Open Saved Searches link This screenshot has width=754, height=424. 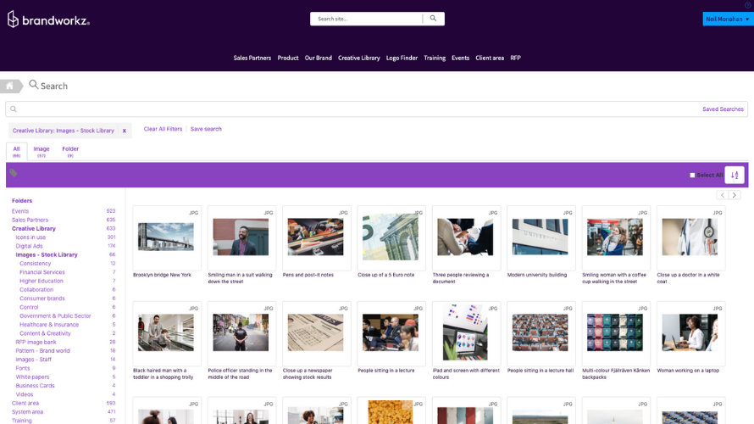[723, 109]
